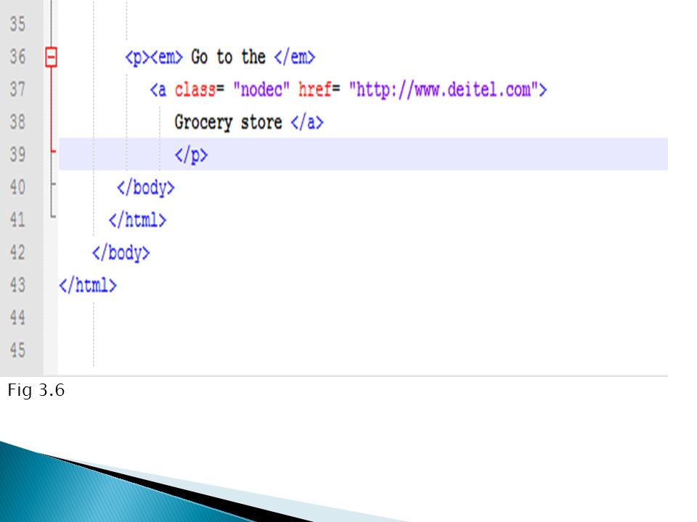This screenshot has width=697, height=522.
Task: Click the closing </a> tag
Action: tap(307, 123)
